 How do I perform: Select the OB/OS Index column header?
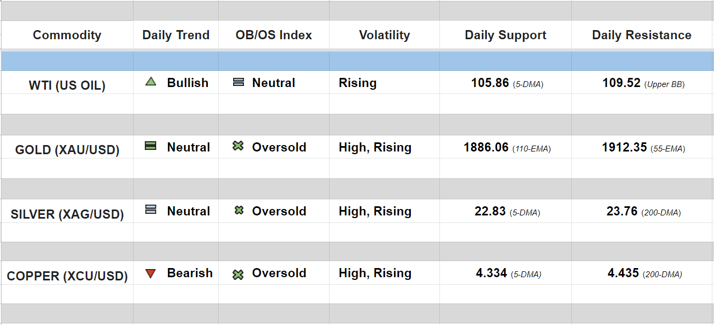point(274,35)
